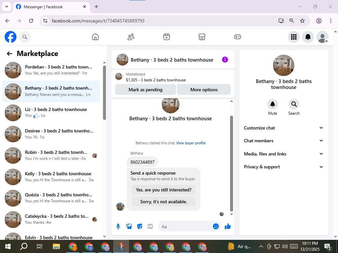Screen dimensions: 338x253
Task: Click the address bar URL
Action: (x=98, y=21)
